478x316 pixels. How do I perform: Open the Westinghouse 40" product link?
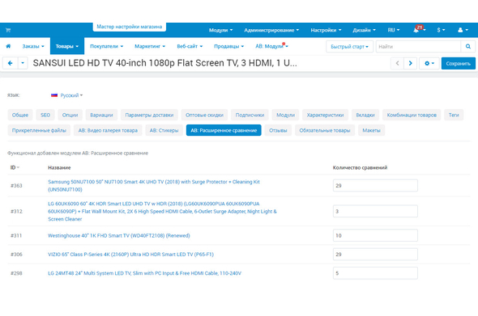pos(119,235)
